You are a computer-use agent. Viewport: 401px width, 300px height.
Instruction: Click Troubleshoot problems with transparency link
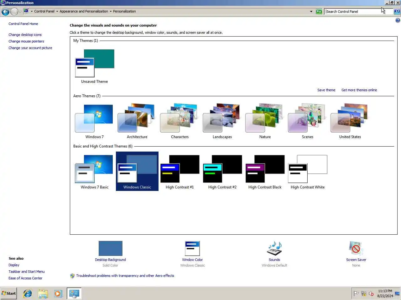pos(125,276)
